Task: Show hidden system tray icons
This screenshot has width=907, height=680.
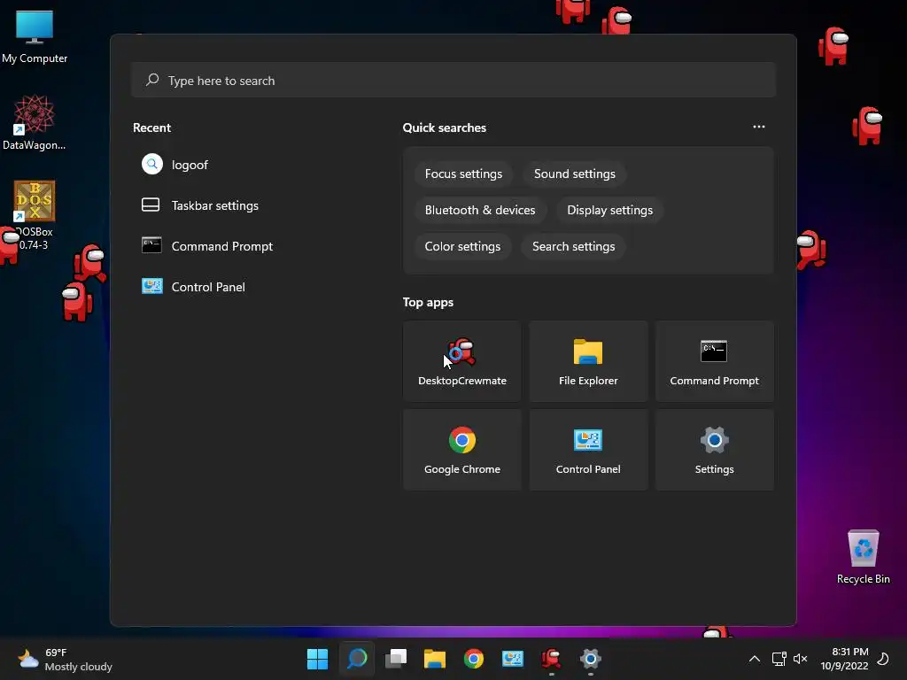Action: (755, 659)
